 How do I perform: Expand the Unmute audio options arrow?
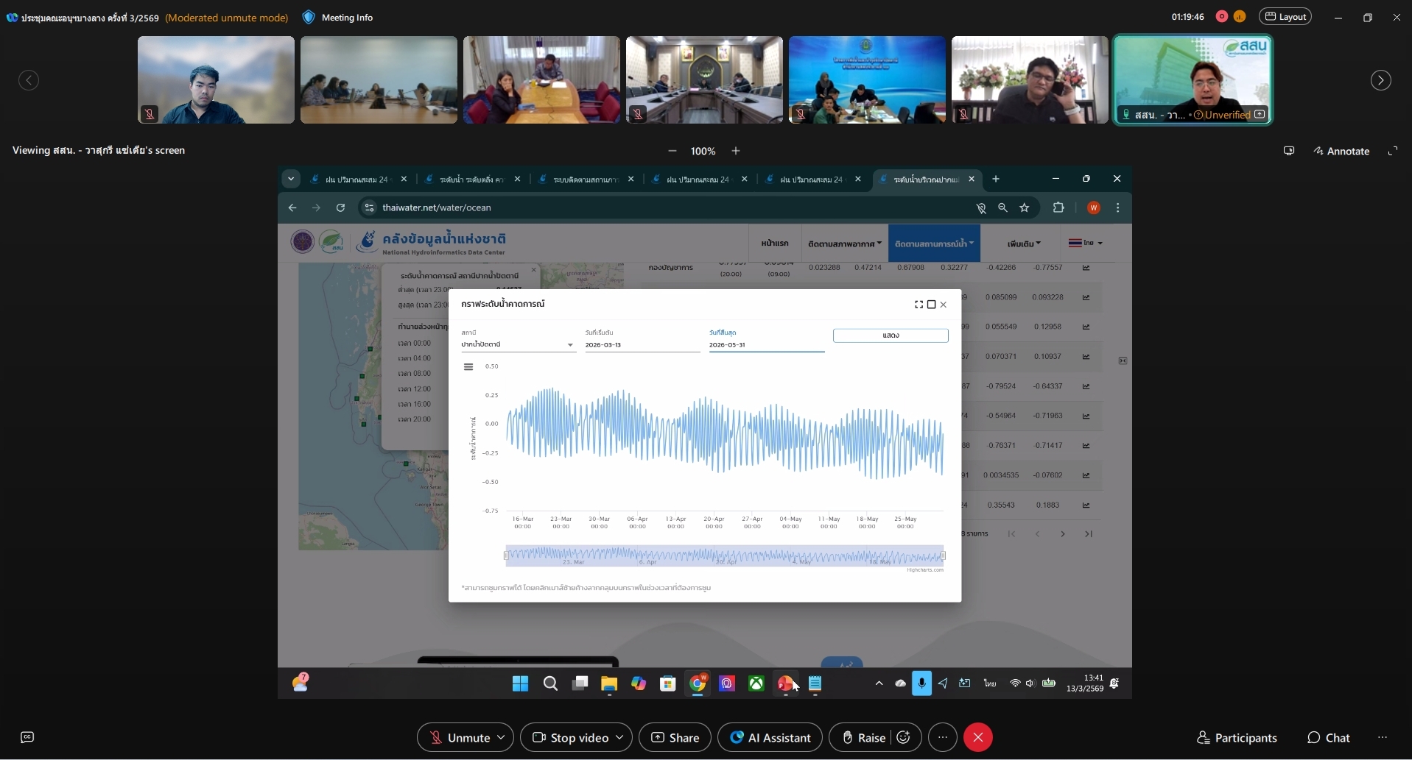[x=501, y=737]
